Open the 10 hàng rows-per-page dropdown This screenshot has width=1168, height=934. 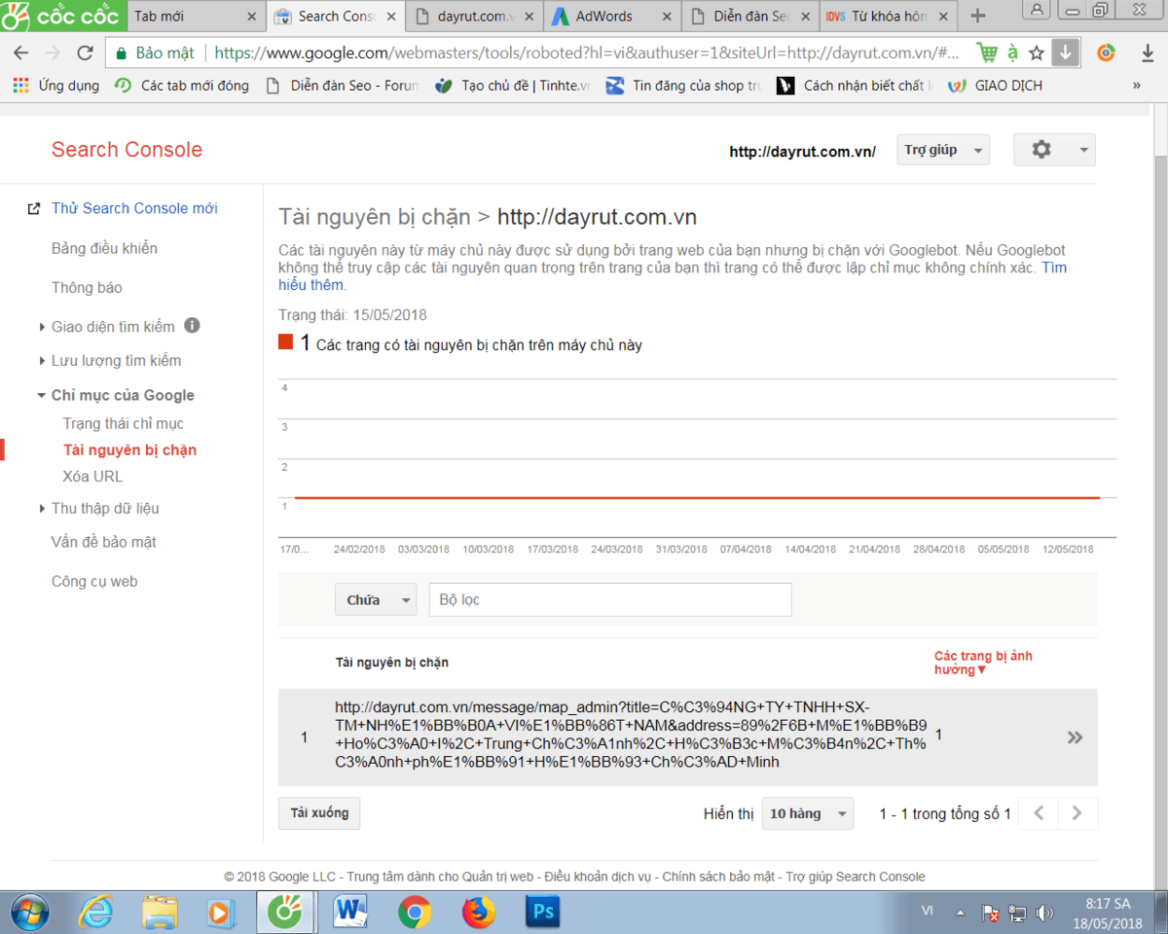point(807,813)
